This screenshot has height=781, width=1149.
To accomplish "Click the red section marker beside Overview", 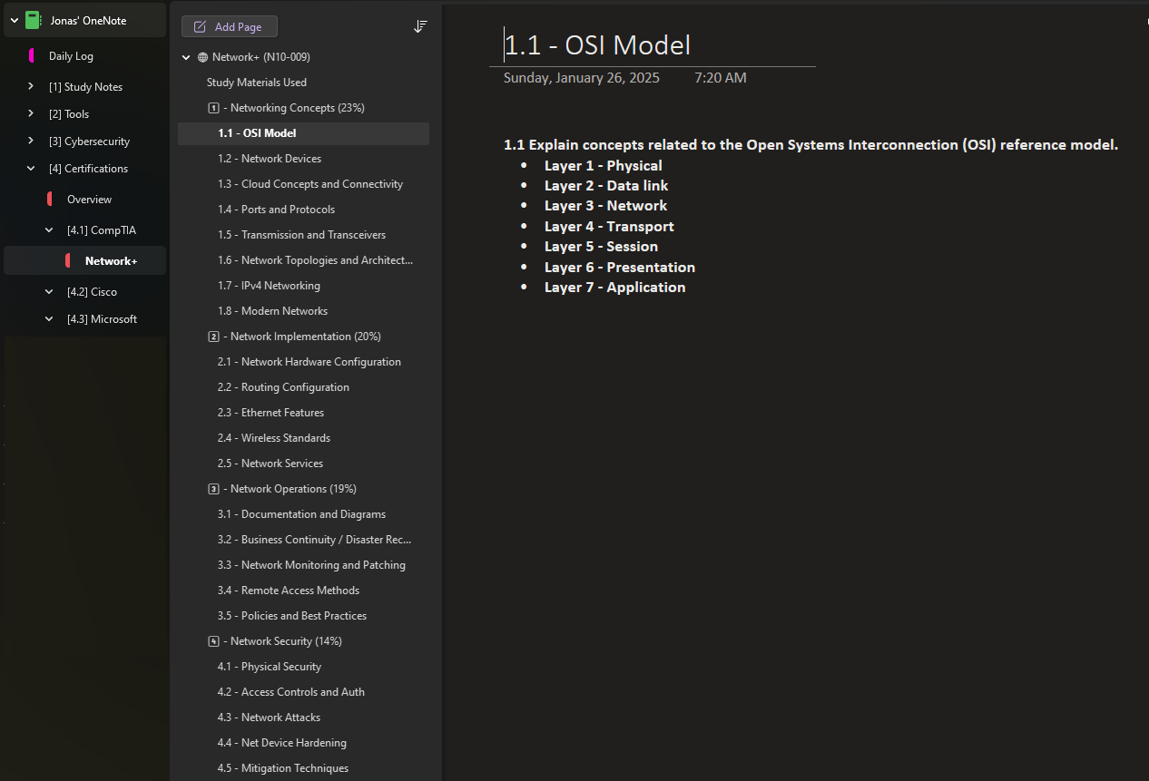I will coord(50,200).
